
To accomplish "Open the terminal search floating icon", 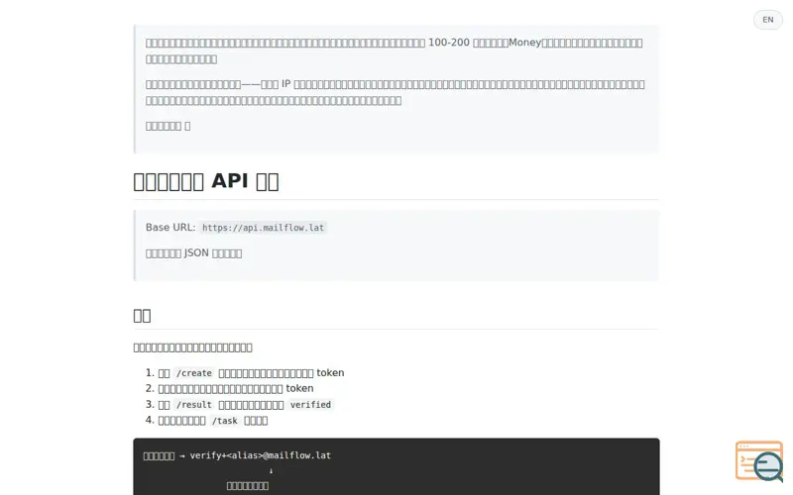I will pos(759,461).
